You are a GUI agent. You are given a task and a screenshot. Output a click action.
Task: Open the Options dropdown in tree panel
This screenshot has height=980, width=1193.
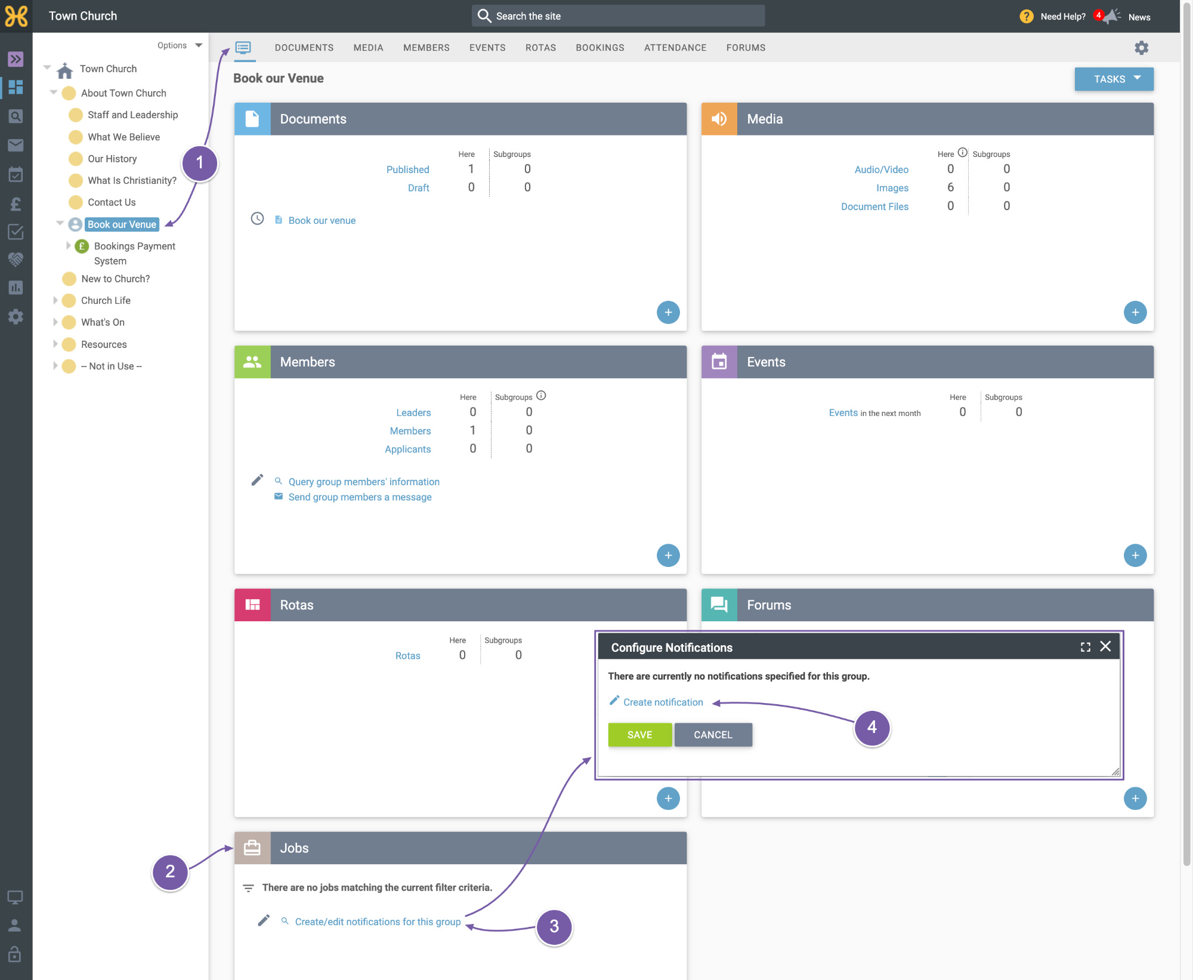click(180, 45)
